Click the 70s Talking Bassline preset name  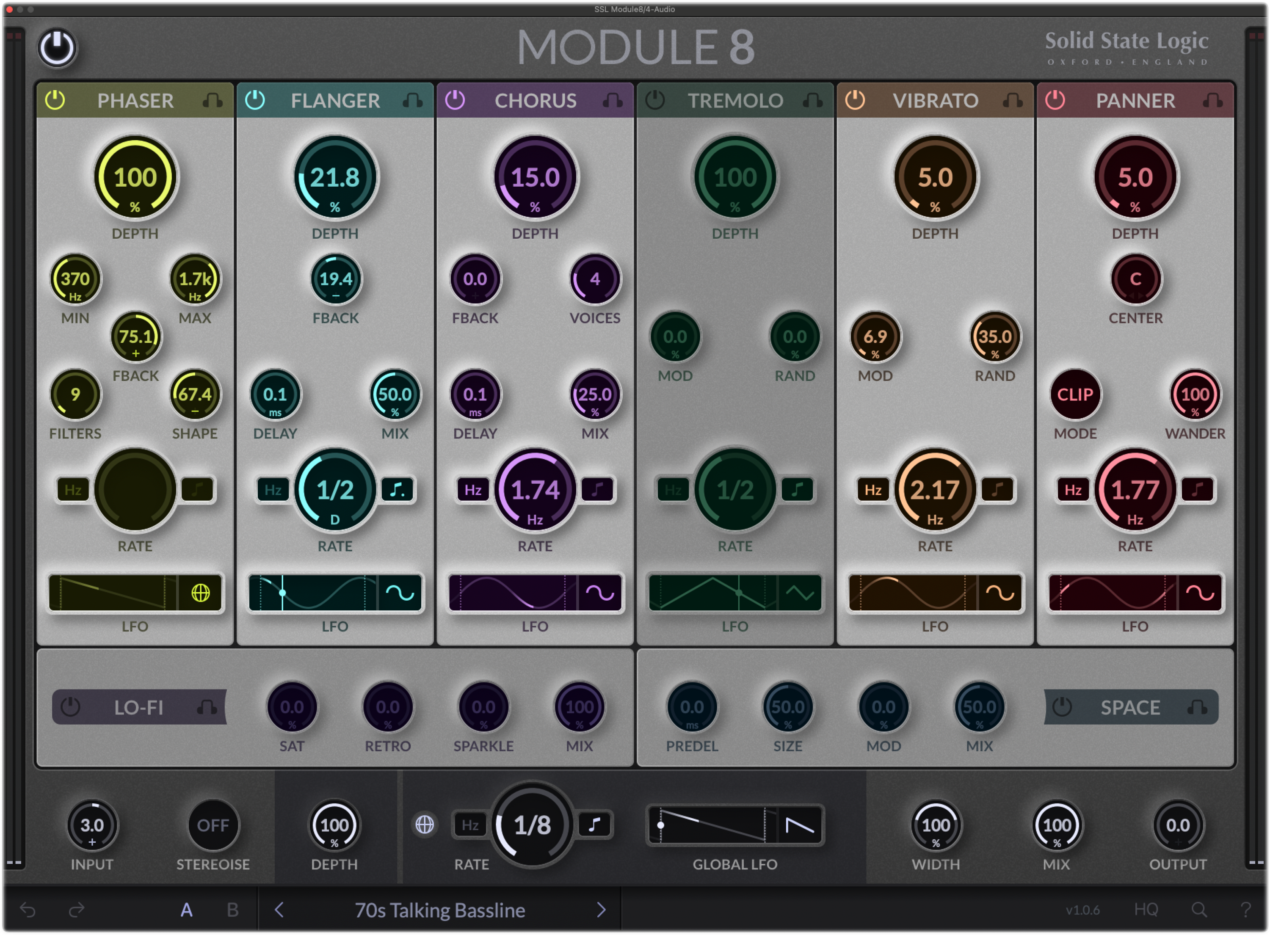[x=440, y=910]
